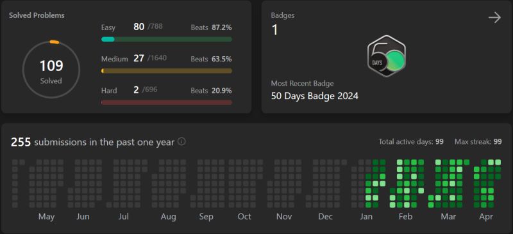This screenshot has width=513, height=234.
Task: Click the Max streak stat
Action: [478, 142]
